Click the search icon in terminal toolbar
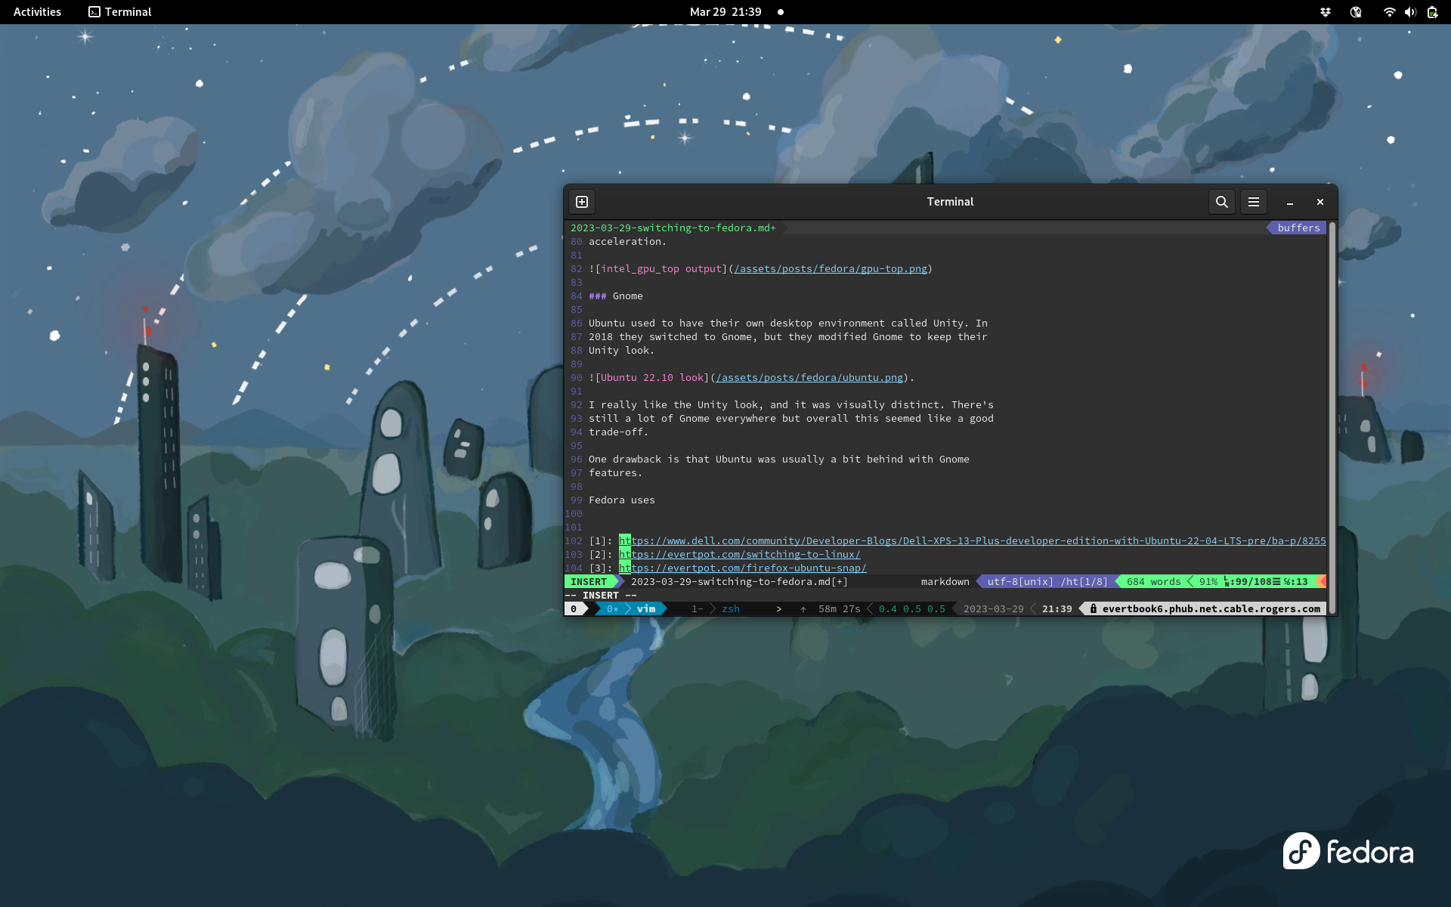Viewport: 1451px width, 907px height. tap(1221, 202)
